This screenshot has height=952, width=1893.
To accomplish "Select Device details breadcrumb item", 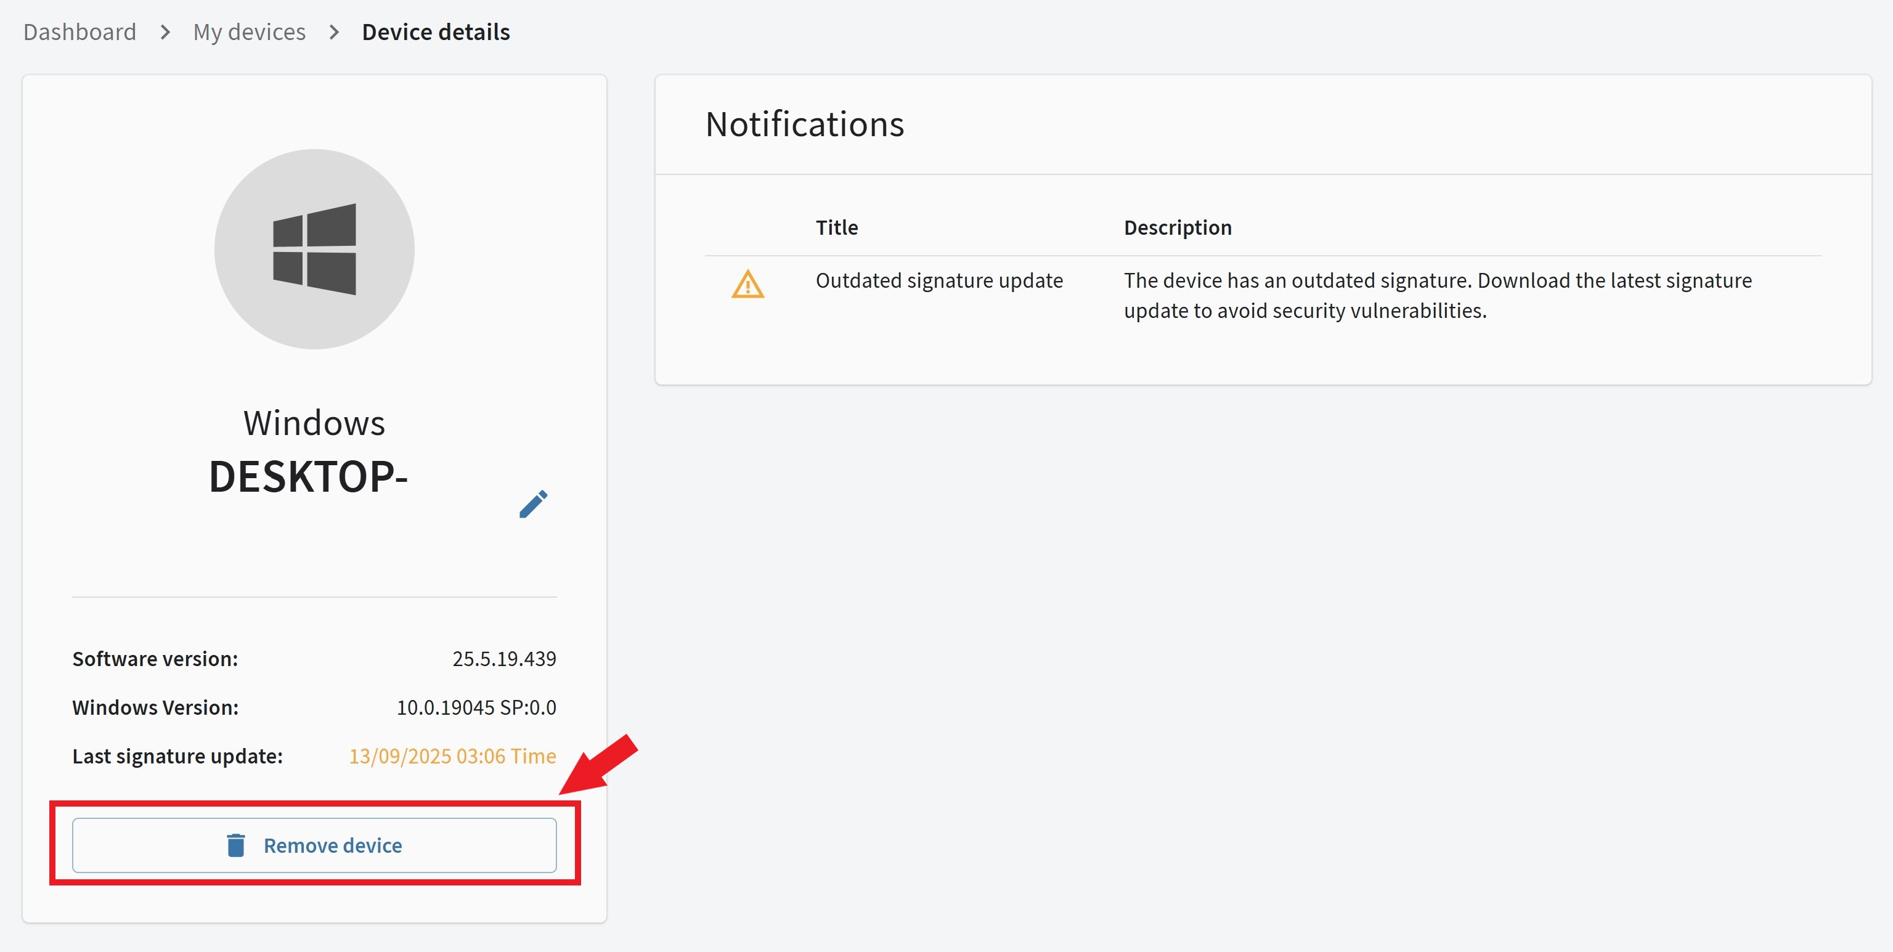I will click(x=436, y=32).
